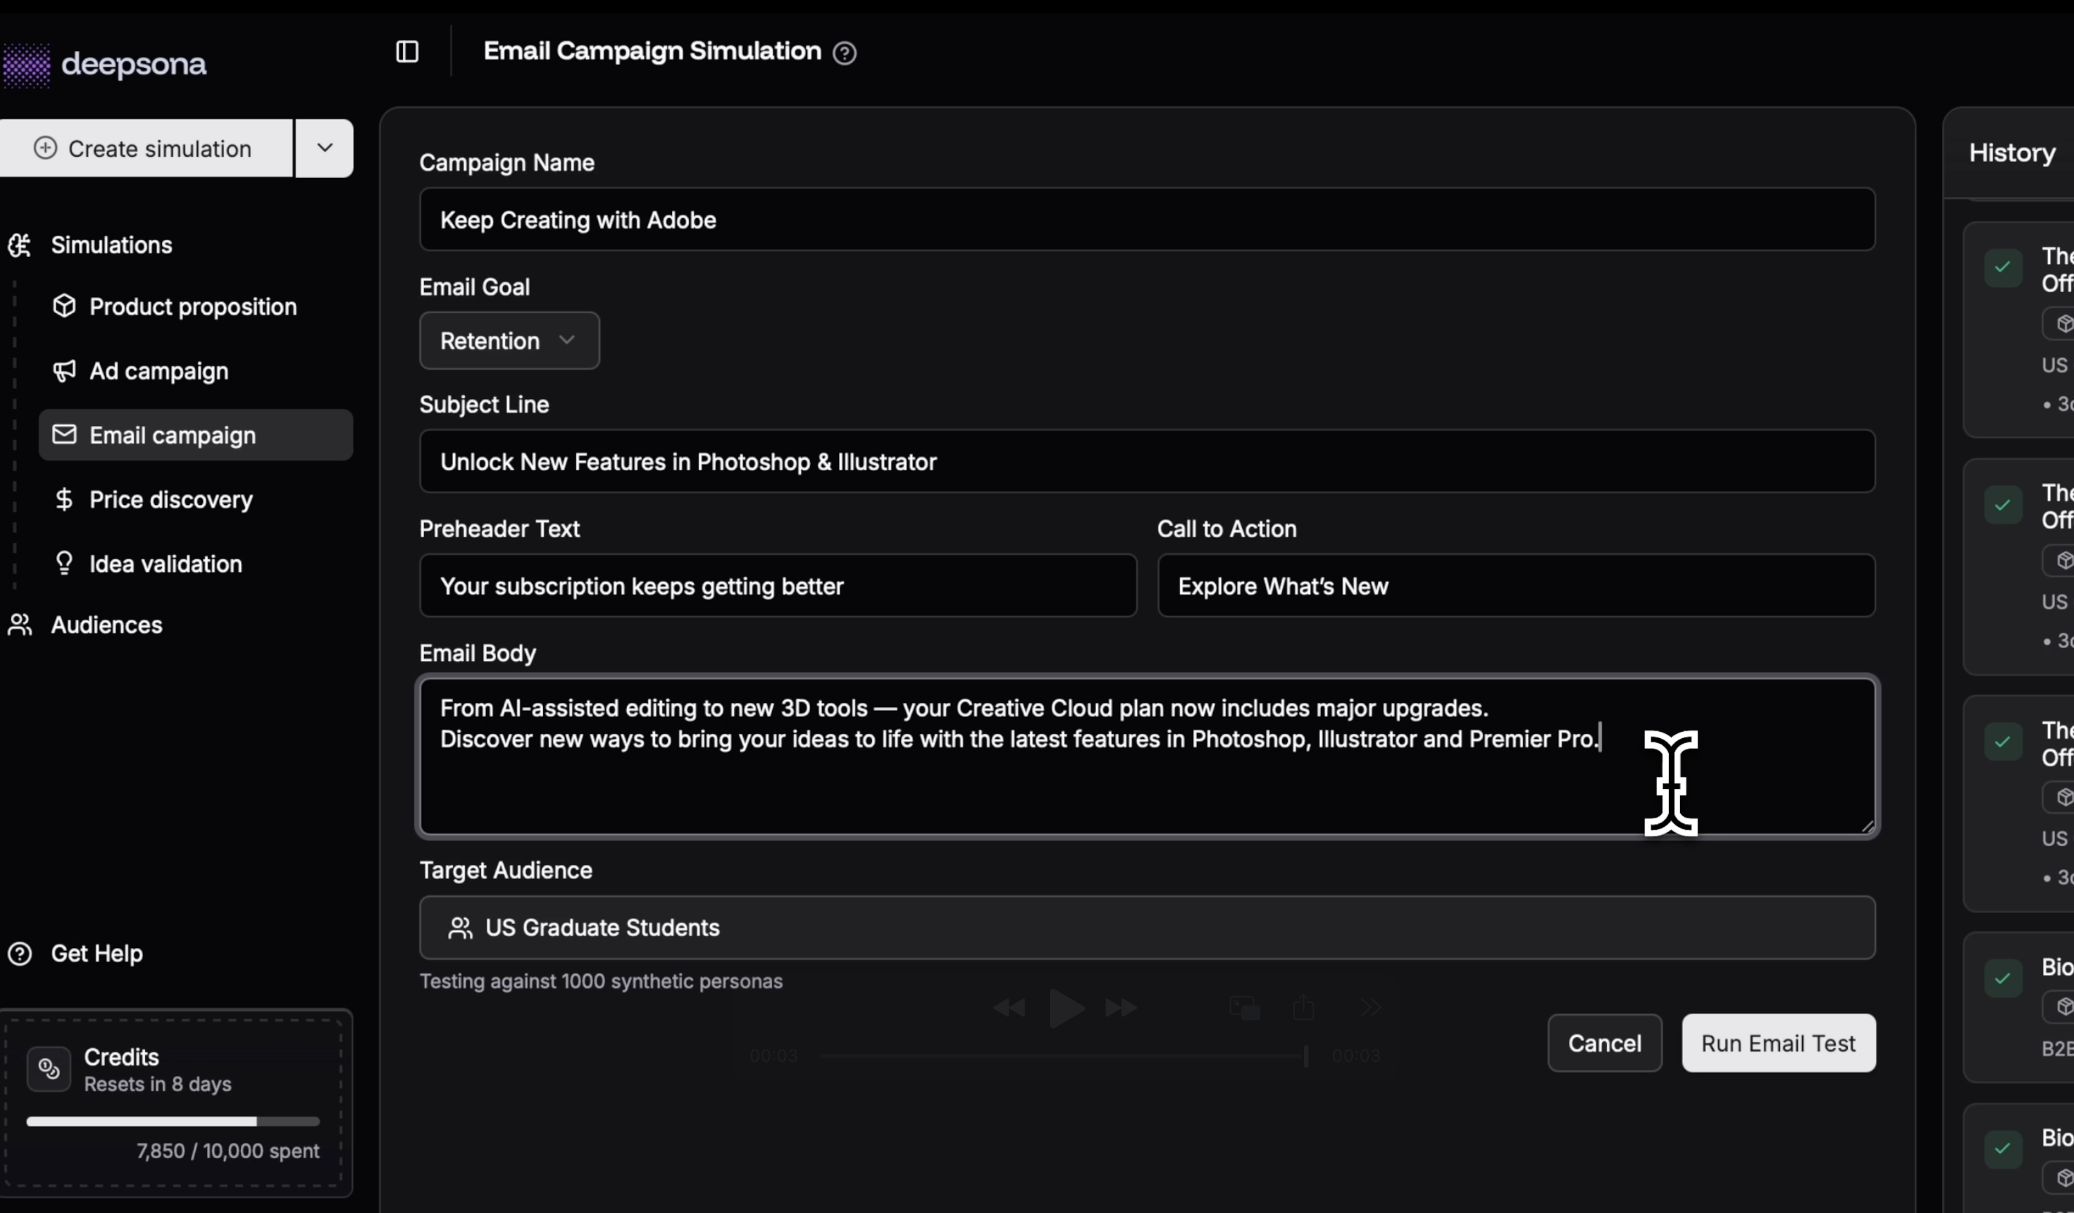Toggle the sidebar panel icon
Screen dimensions: 2074x1213
(x=407, y=52)
